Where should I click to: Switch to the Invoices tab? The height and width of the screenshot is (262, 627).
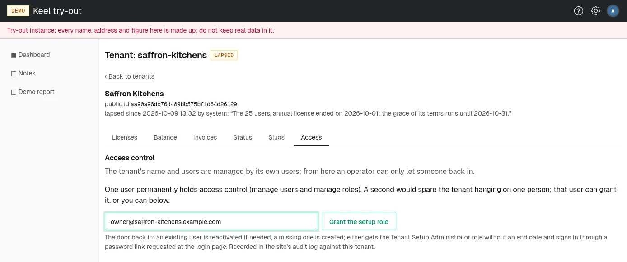(x=205, y=137)
